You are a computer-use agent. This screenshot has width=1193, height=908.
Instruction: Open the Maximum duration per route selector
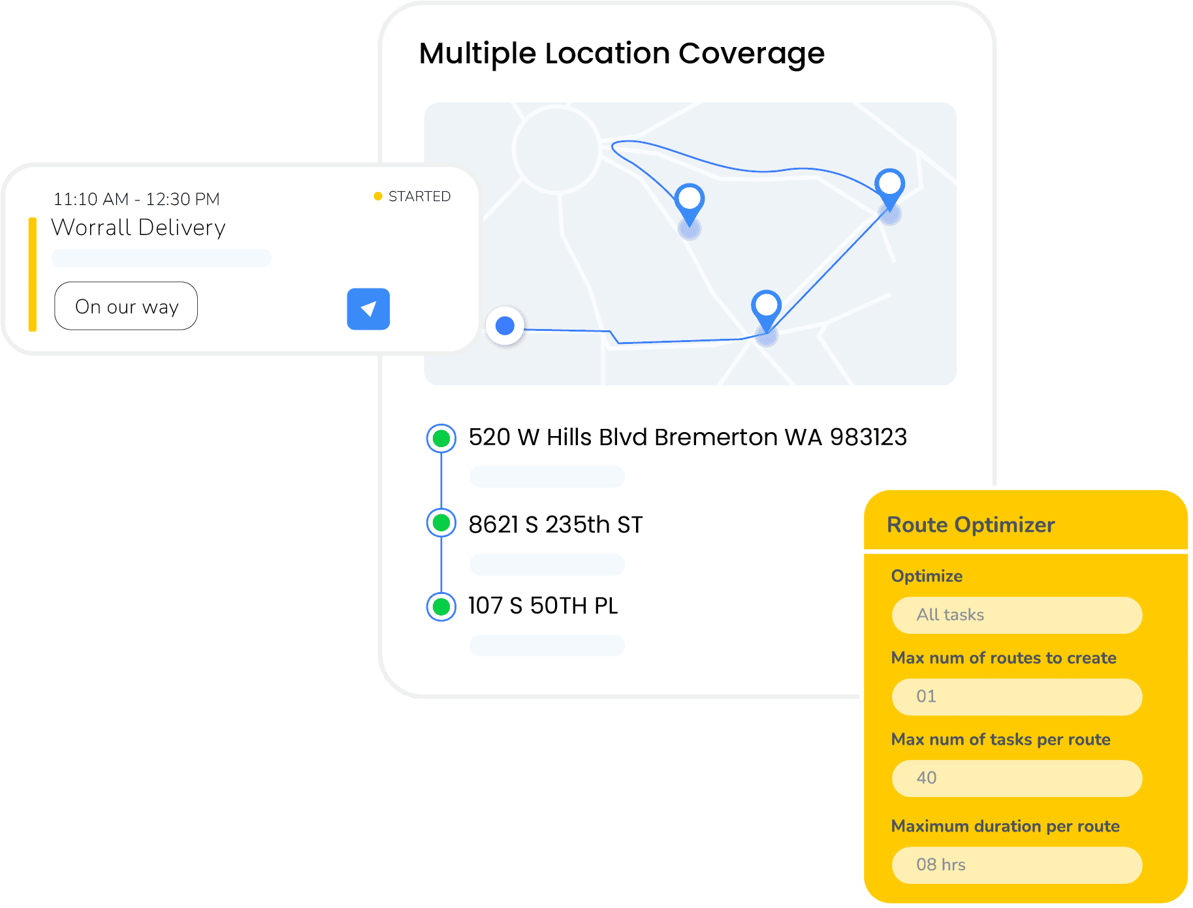pyautogui.click(x=1016, y=864)
